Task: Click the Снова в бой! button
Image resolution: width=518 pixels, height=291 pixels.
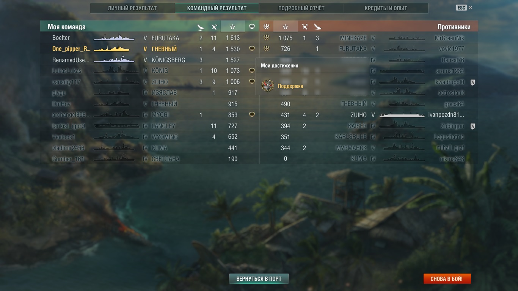Action: (x=447, y=278)
